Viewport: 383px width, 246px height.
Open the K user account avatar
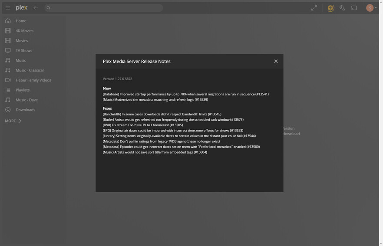[x=370, y=8]
